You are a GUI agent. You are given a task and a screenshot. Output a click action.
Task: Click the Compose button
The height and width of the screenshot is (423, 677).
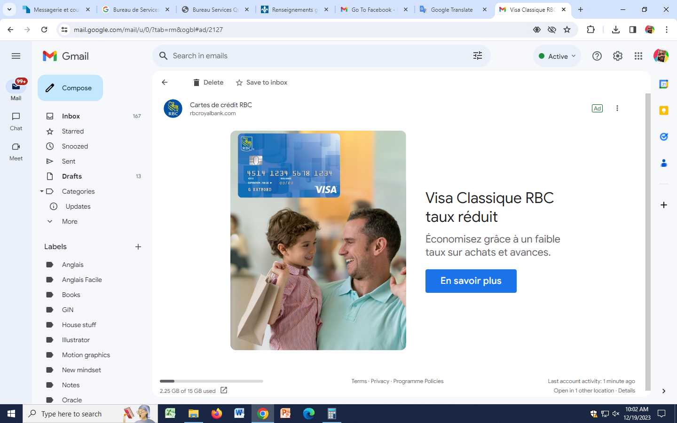click(x=70, y=88)
